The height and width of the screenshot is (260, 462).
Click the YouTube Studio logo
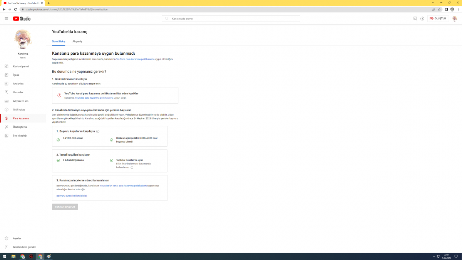click(x=22, y=18)
